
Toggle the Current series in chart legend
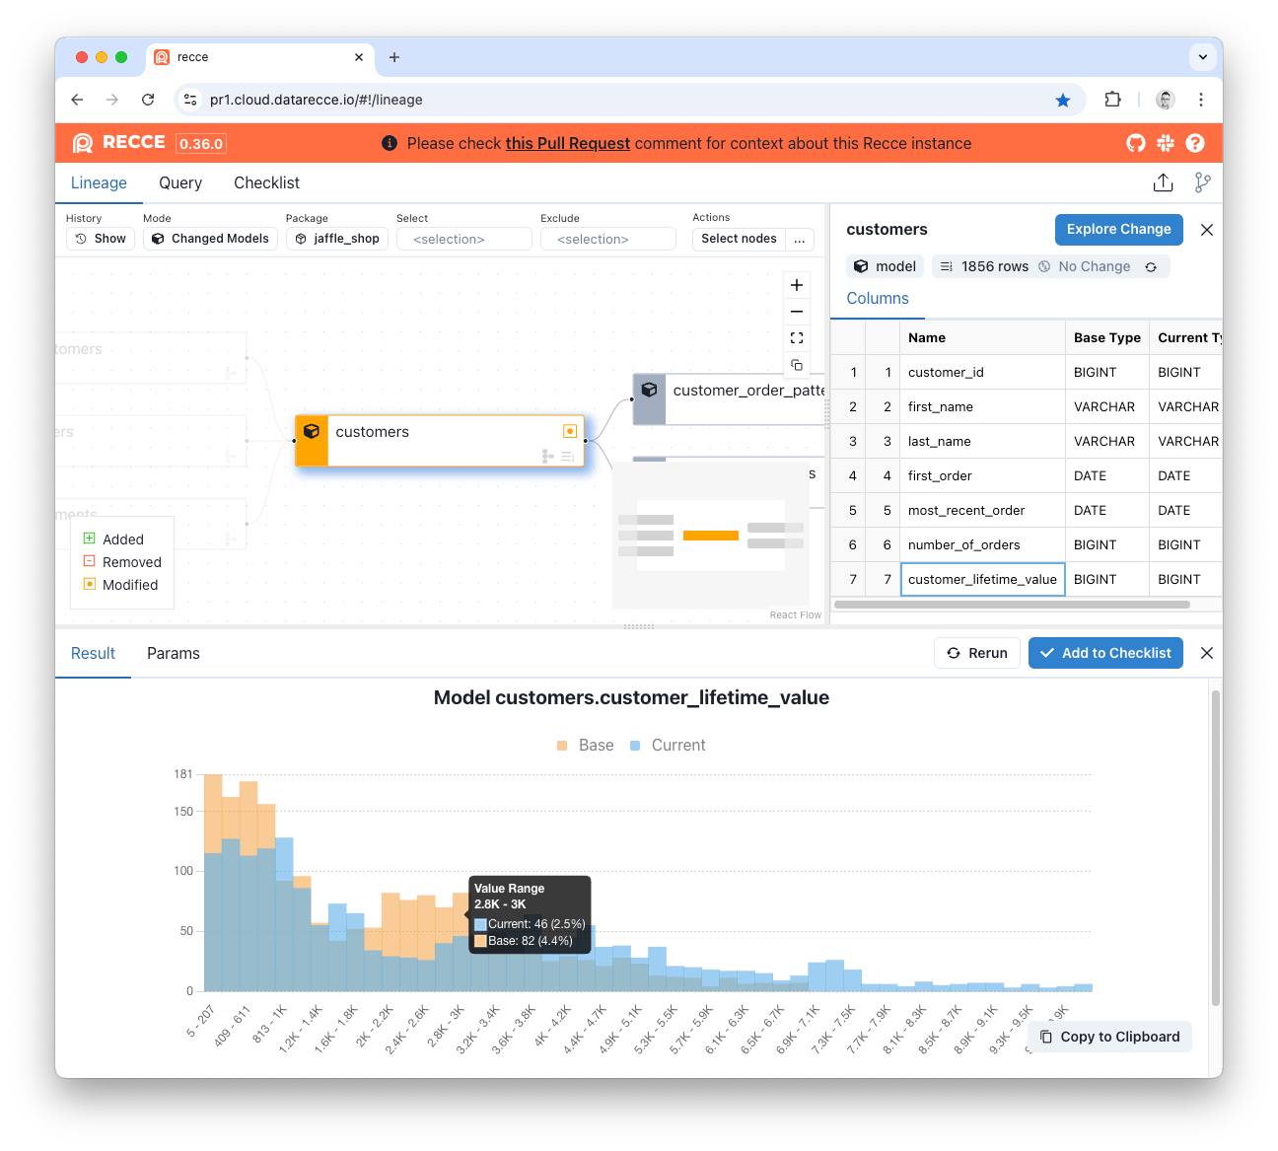tap(668, 746)
